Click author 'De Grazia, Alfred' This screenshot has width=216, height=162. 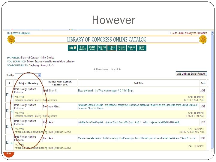point(51,106)
